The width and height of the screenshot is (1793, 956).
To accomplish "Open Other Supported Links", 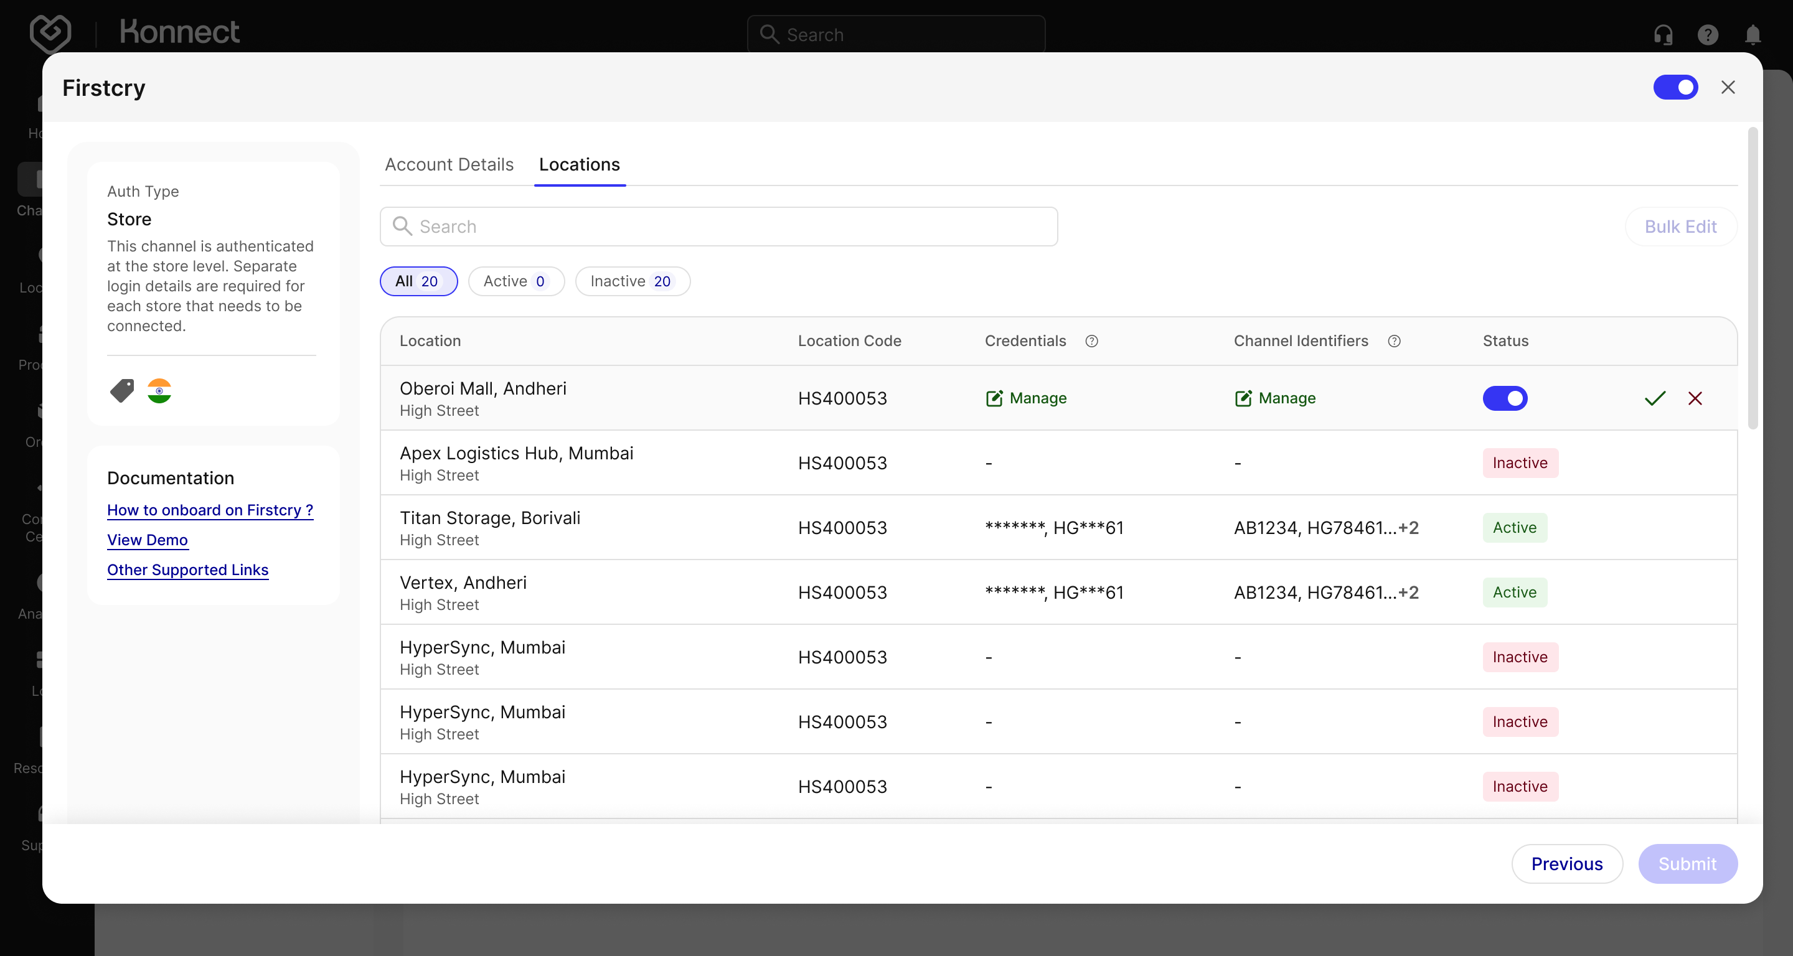I will click(x=188, y=570).
